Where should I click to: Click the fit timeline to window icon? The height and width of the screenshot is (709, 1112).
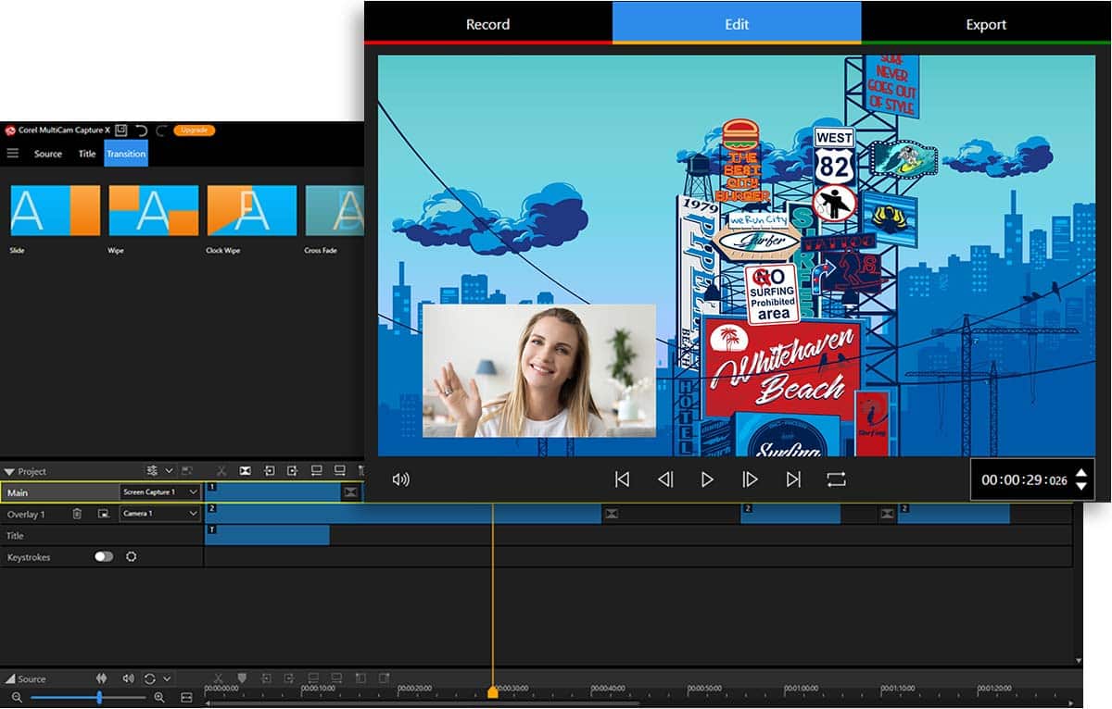click(186, 698)
